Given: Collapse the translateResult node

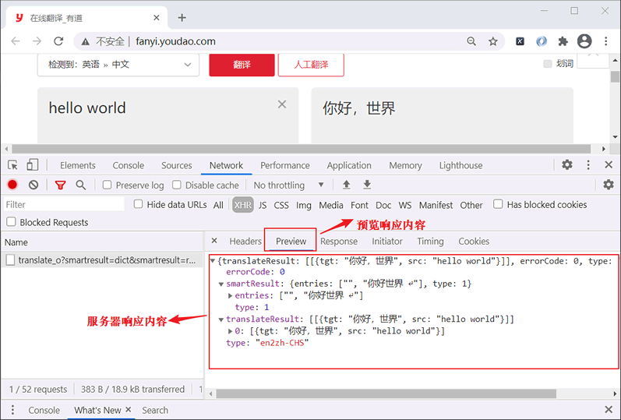Looking at the screenshot, I should 221,319.
